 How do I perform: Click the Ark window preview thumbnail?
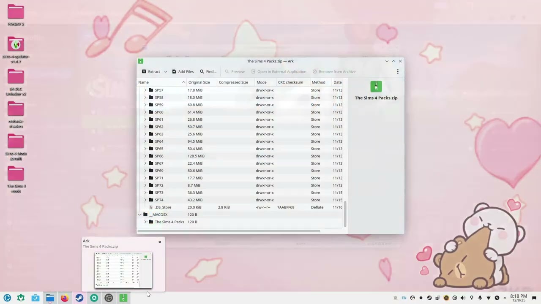[123, 270]
